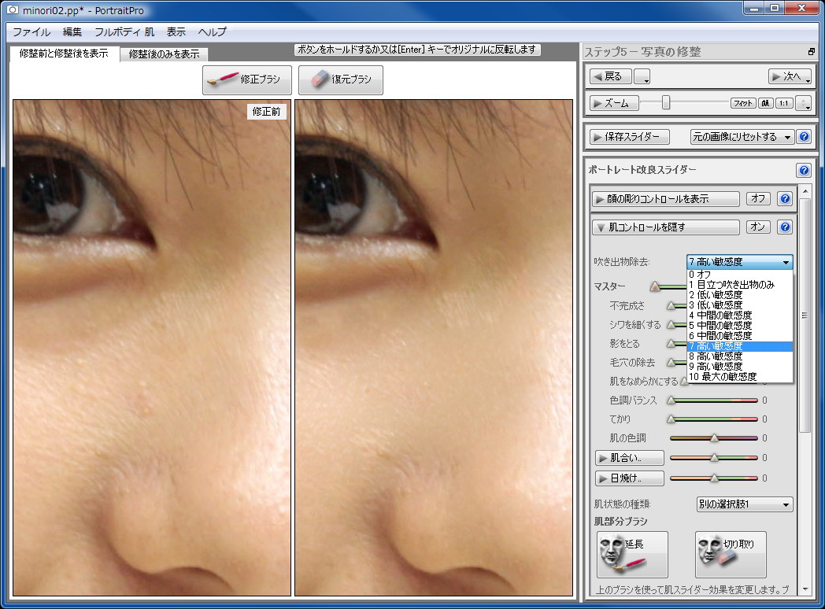Viewport: 825px width, 609px height.
Task: Click the ボタンをホールドするか又は[Enter] button
Action: click(x=417, y=50)
